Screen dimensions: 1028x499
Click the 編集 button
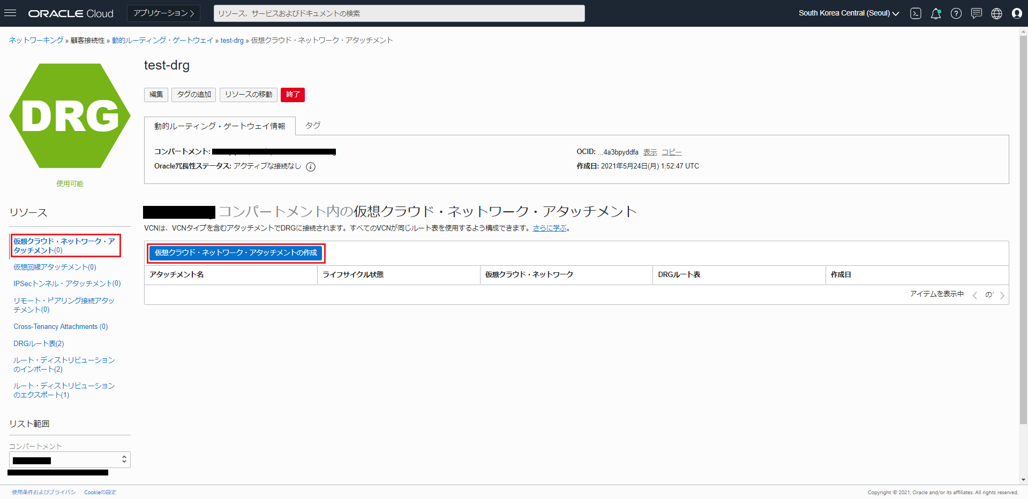[x=156, y=95]
